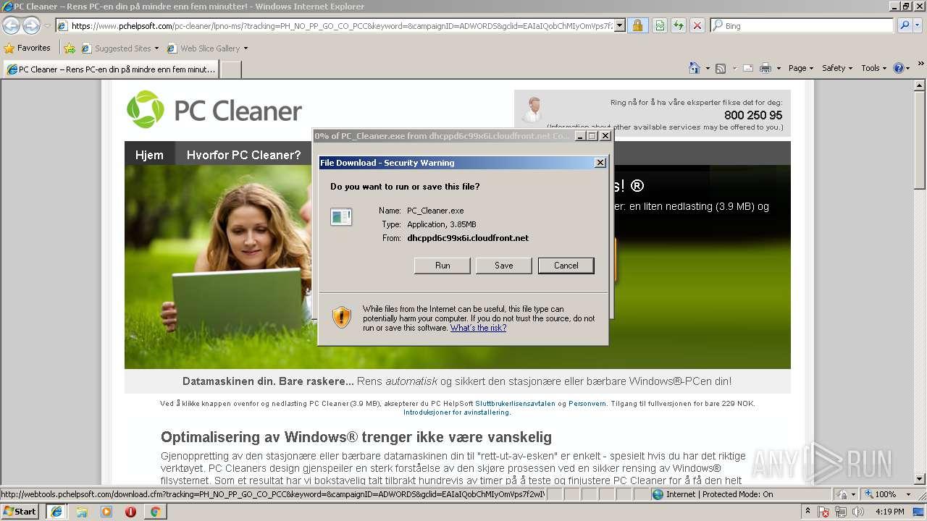Select the PC Cleaner browser tab
Image resolution: width=927 pixels, height=521 pixels.
(112, 69)
